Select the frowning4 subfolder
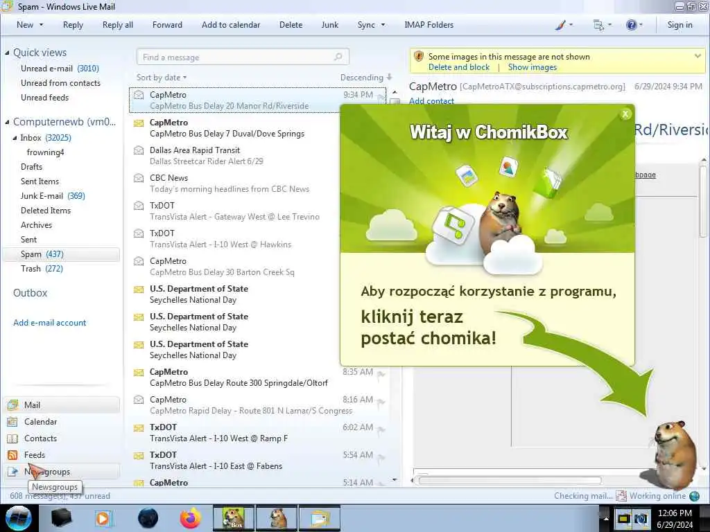The height and width of the screenshot is (532, 710). 45,152
